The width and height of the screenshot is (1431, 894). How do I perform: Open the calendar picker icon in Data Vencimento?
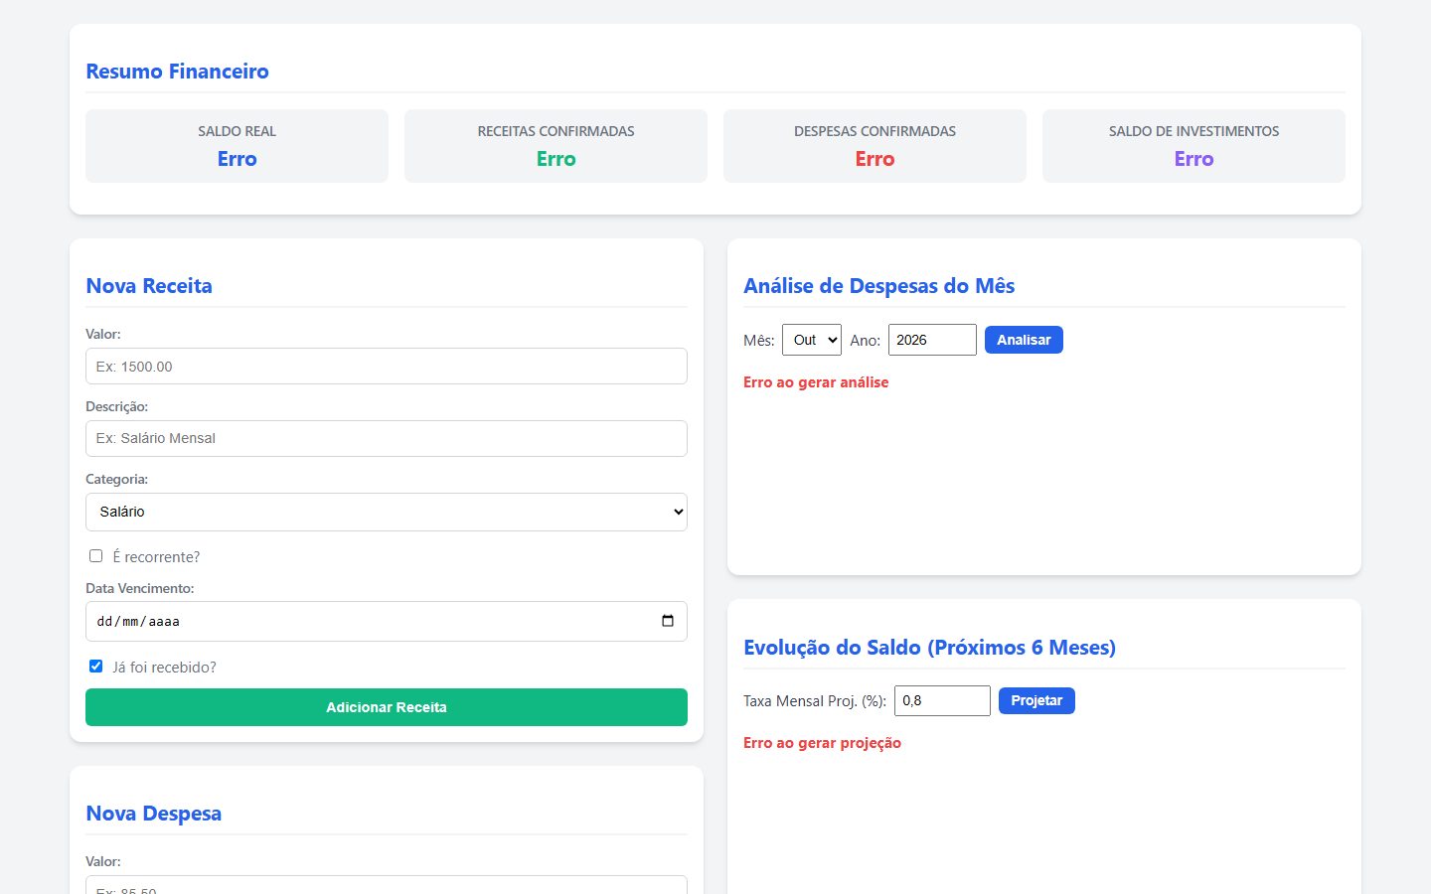point(668,621)
